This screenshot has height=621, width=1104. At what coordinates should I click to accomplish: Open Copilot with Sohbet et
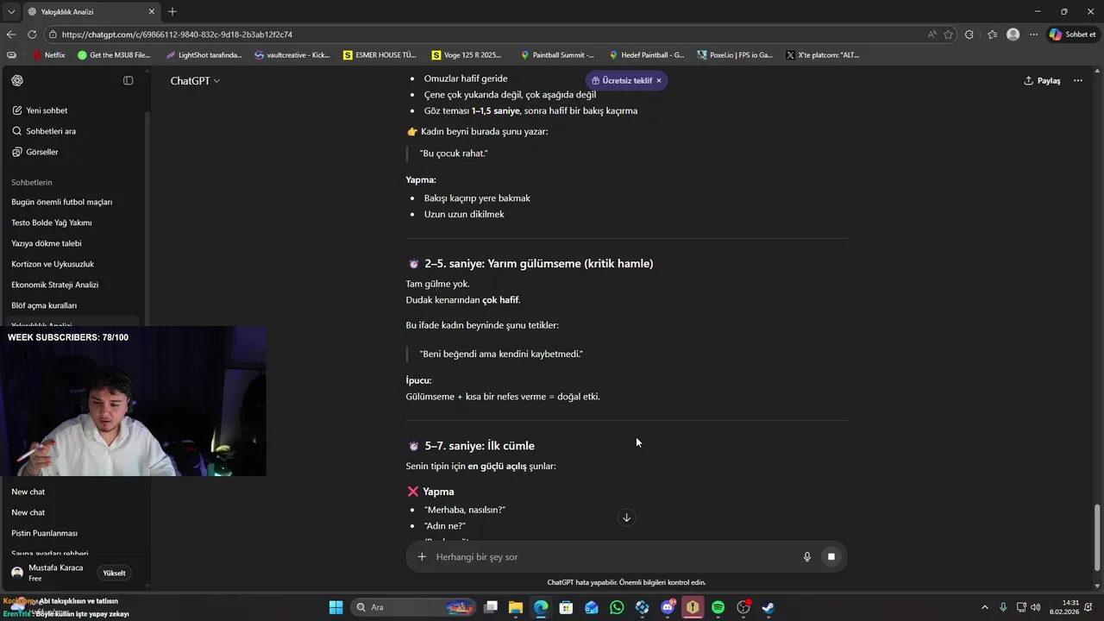point(1072,34)
